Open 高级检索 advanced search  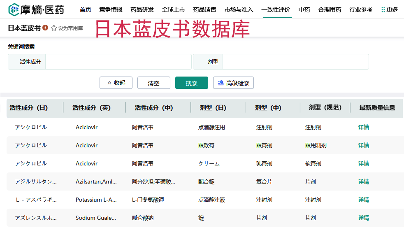tap(233, 83)
